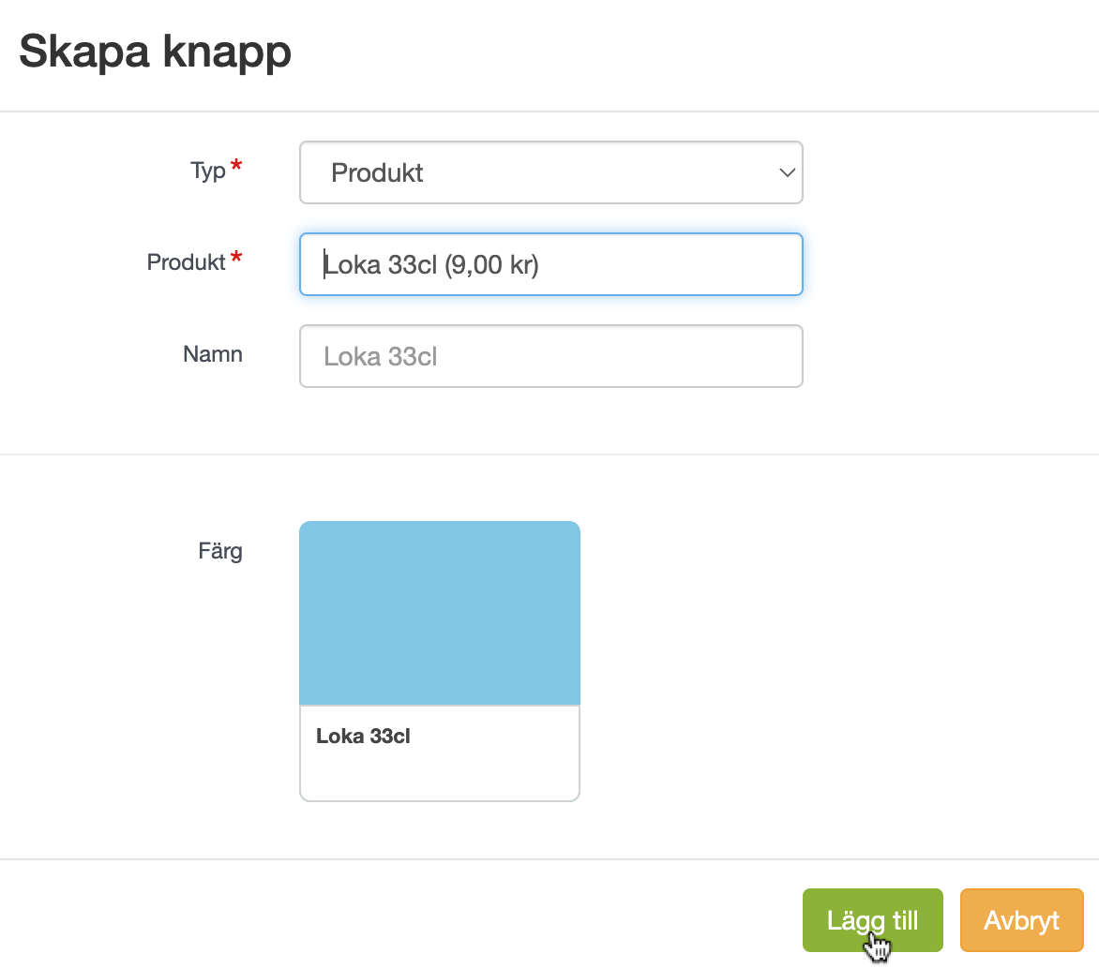This screenshot has height=968, width=1099.
Task: Click the Skapa knapp heading
Action: coord(155,53)
